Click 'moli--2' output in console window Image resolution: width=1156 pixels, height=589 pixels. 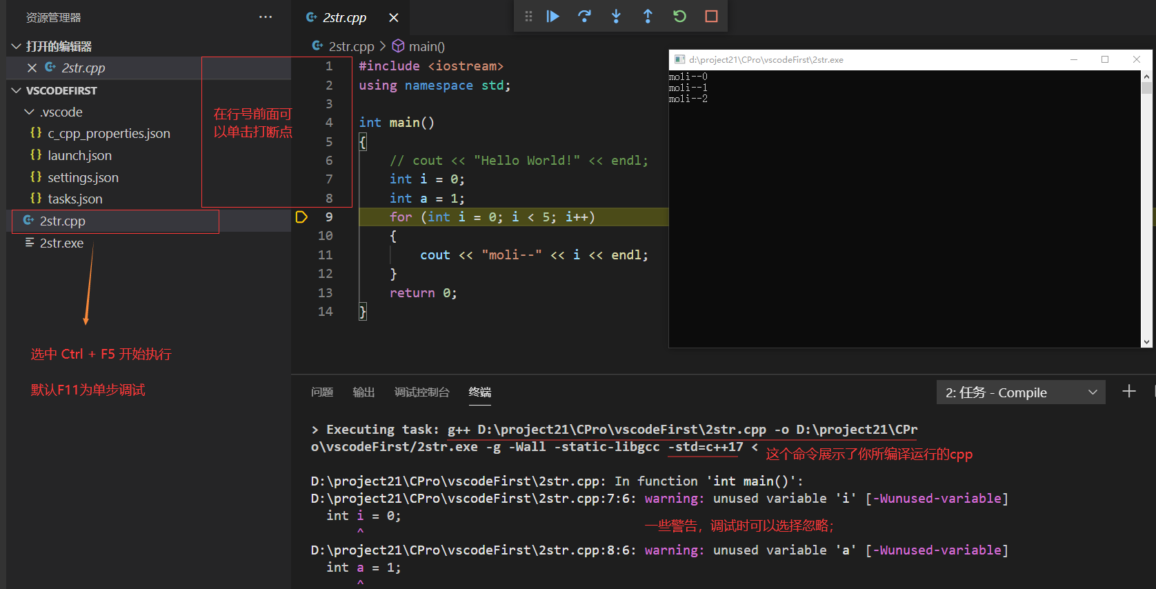(688, 99)
